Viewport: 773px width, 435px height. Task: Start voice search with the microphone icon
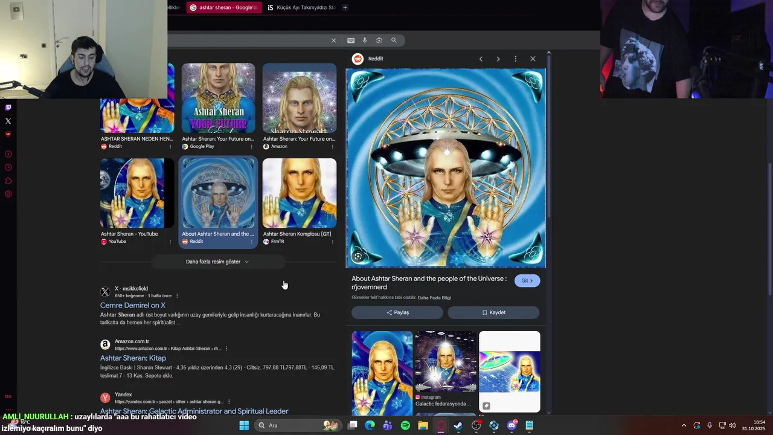pyautogui.click(x=365, y=40)
